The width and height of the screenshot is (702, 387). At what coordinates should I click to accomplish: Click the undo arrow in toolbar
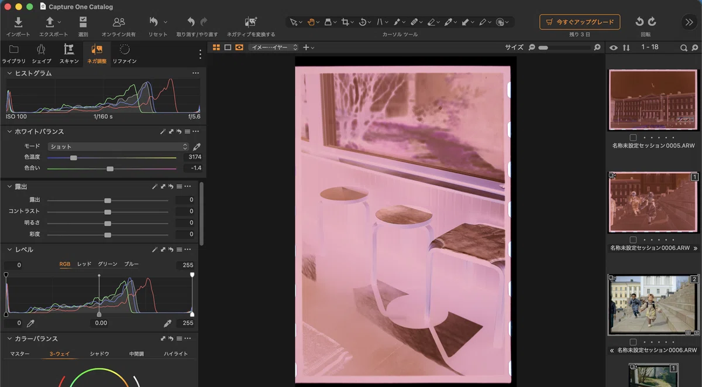point(191,22)
